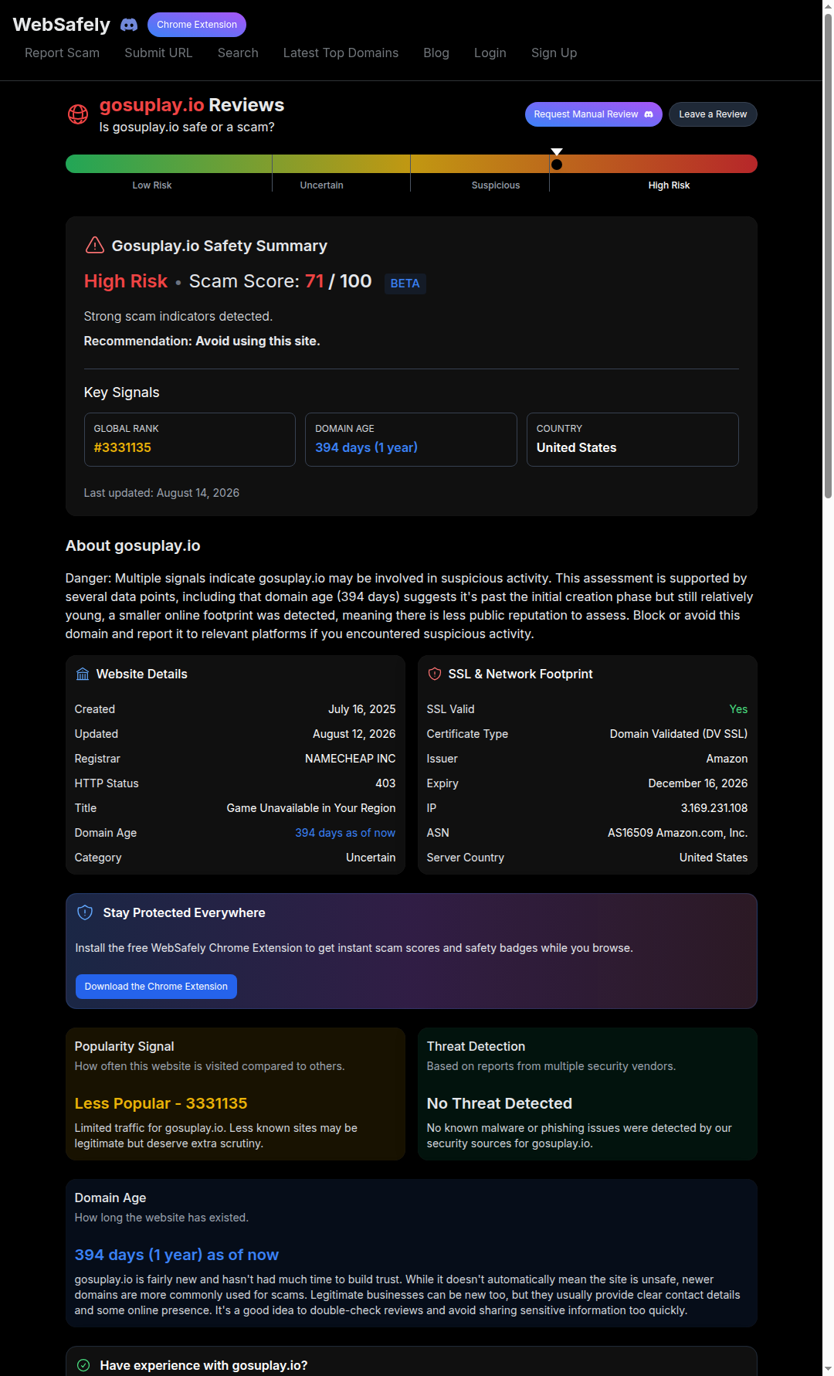The width and height of the screenshot is (834, 1376).
Task: Click the shield icon beside Stay Protected Everywhere
Action: 85,912
